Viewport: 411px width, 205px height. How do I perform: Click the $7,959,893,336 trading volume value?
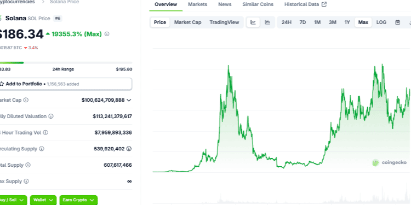click(113, 133)
